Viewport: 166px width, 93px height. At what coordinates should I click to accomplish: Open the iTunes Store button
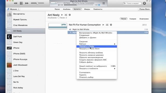144,9
